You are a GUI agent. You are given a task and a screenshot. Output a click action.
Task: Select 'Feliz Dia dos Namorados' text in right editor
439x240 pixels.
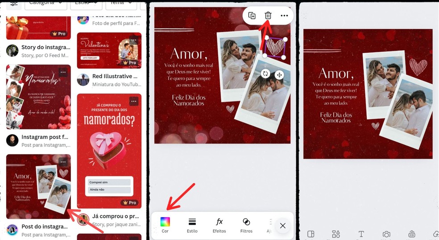[x=336, y=118]
